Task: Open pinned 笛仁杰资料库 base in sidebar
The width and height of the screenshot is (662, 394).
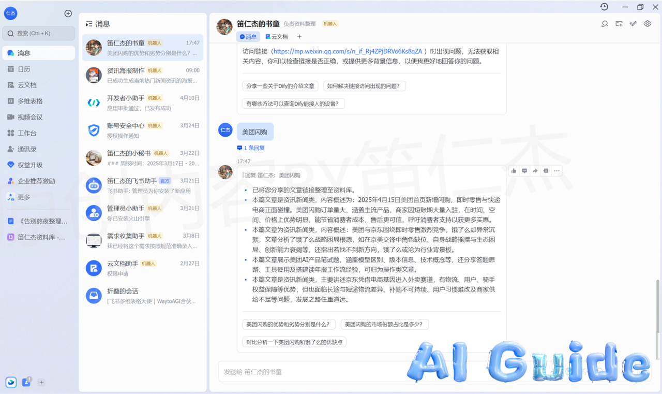Action: point(39,237)
